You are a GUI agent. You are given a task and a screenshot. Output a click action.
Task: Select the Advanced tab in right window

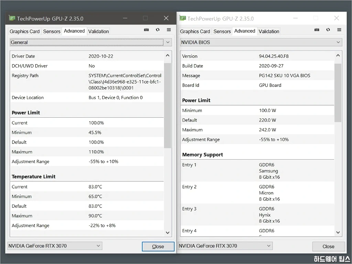[245, 31]
